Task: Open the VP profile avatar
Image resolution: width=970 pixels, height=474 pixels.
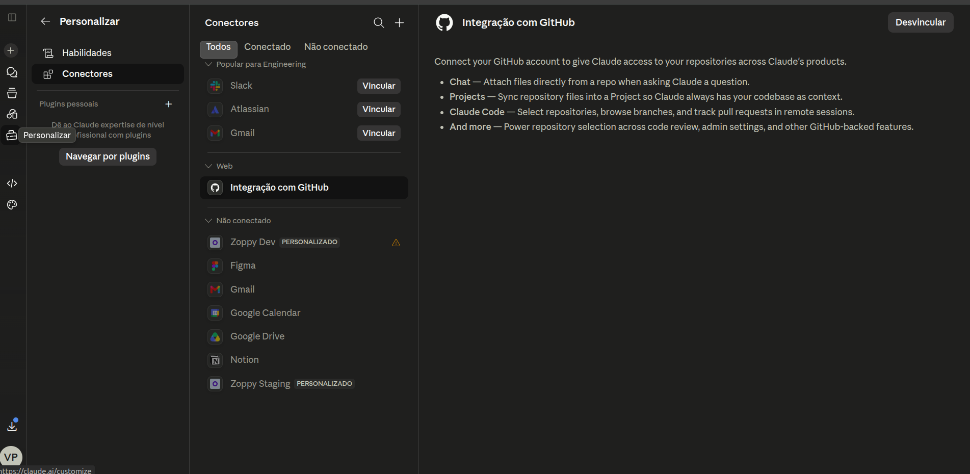Action: [11, 457]
